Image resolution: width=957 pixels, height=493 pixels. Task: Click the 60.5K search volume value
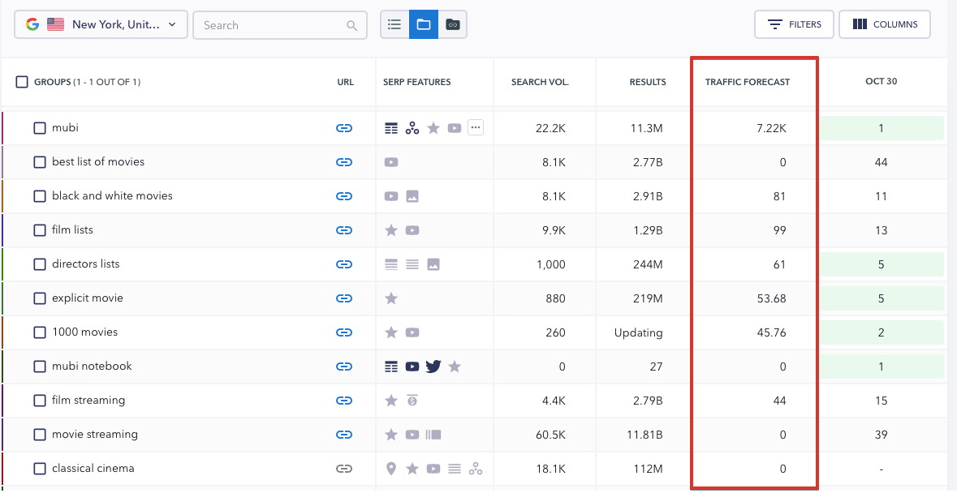coord(550,435)
